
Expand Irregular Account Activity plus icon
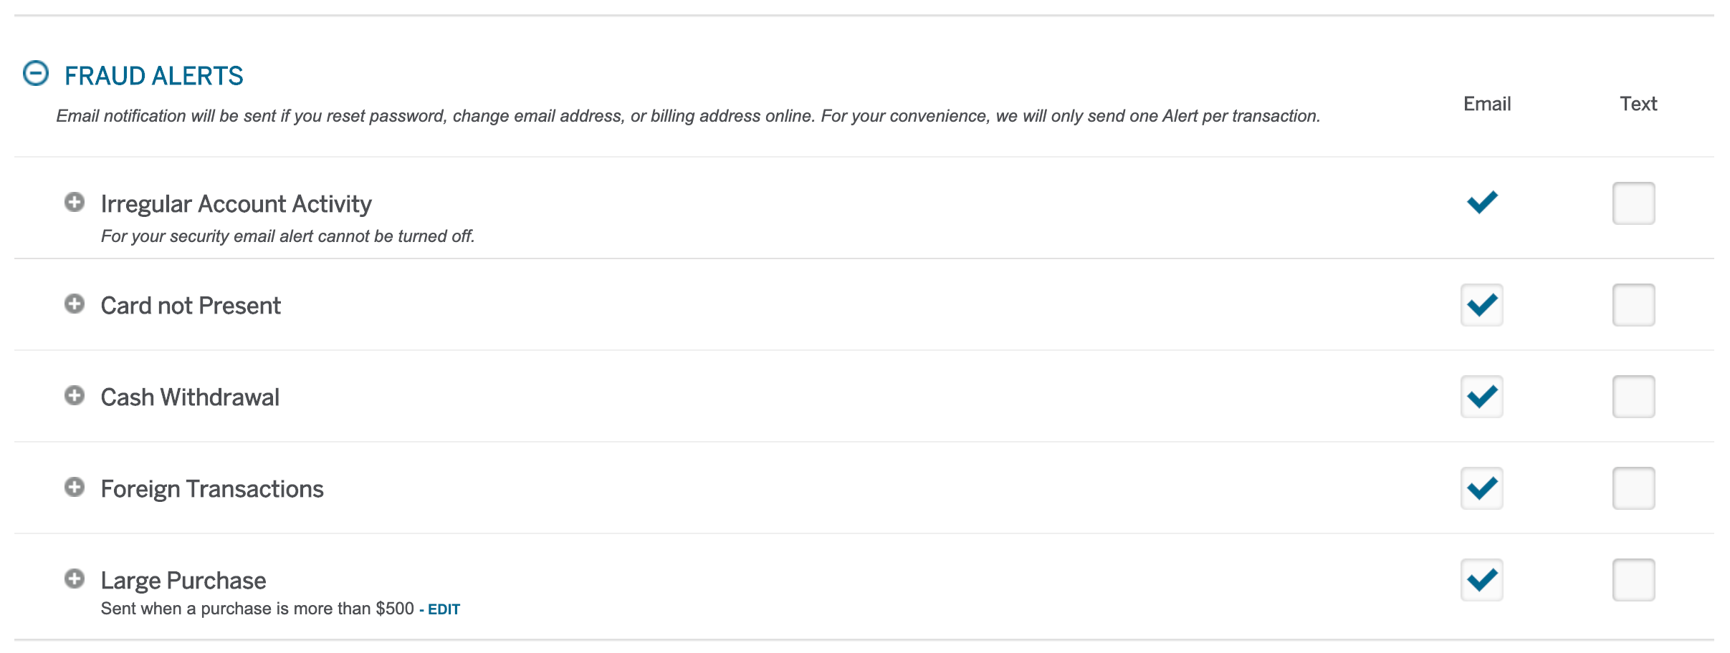coord(75,203)
